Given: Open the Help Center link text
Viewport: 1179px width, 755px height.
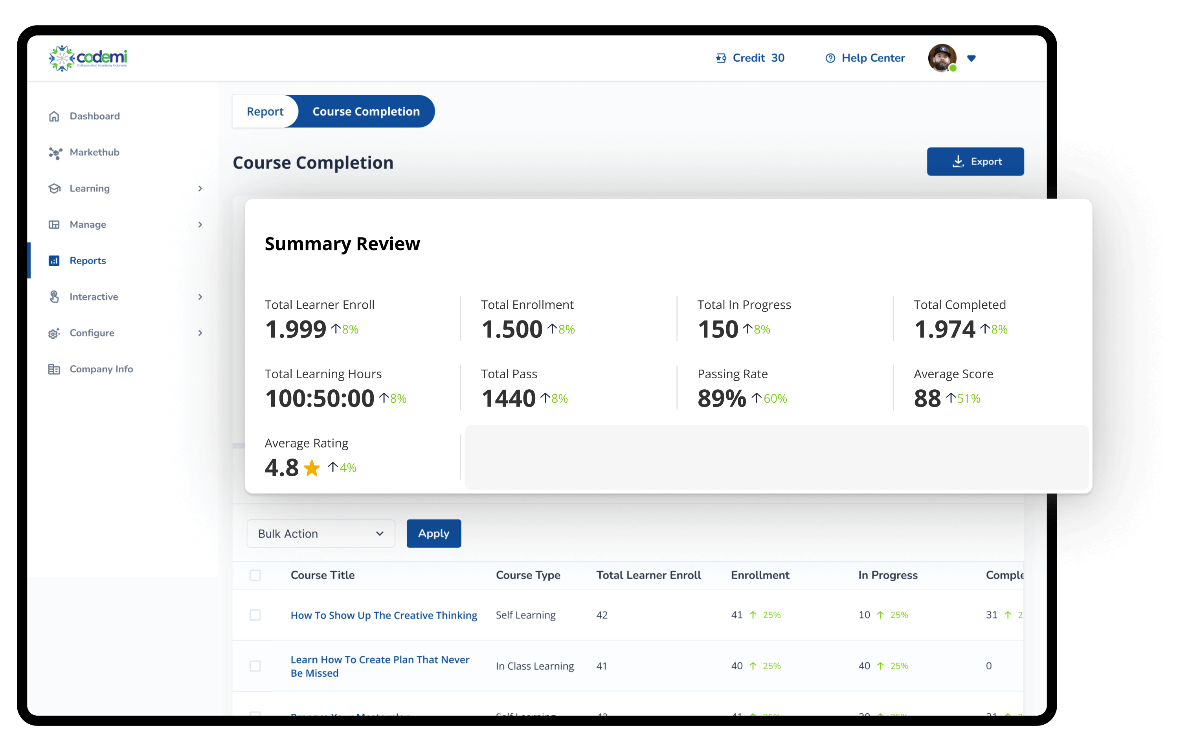Looking at the screenshot, I should click(x=873, y=58).
